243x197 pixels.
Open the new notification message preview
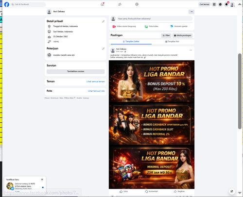pos(25,186)
